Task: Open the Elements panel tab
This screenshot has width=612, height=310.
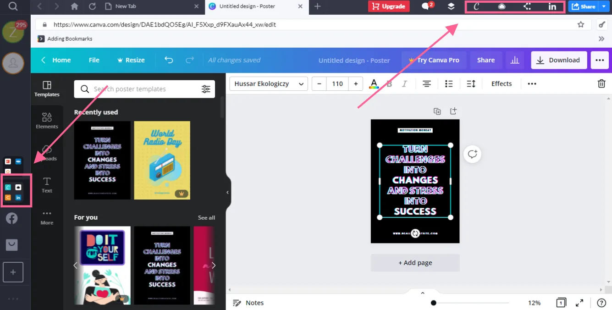Action: point(47,121)
